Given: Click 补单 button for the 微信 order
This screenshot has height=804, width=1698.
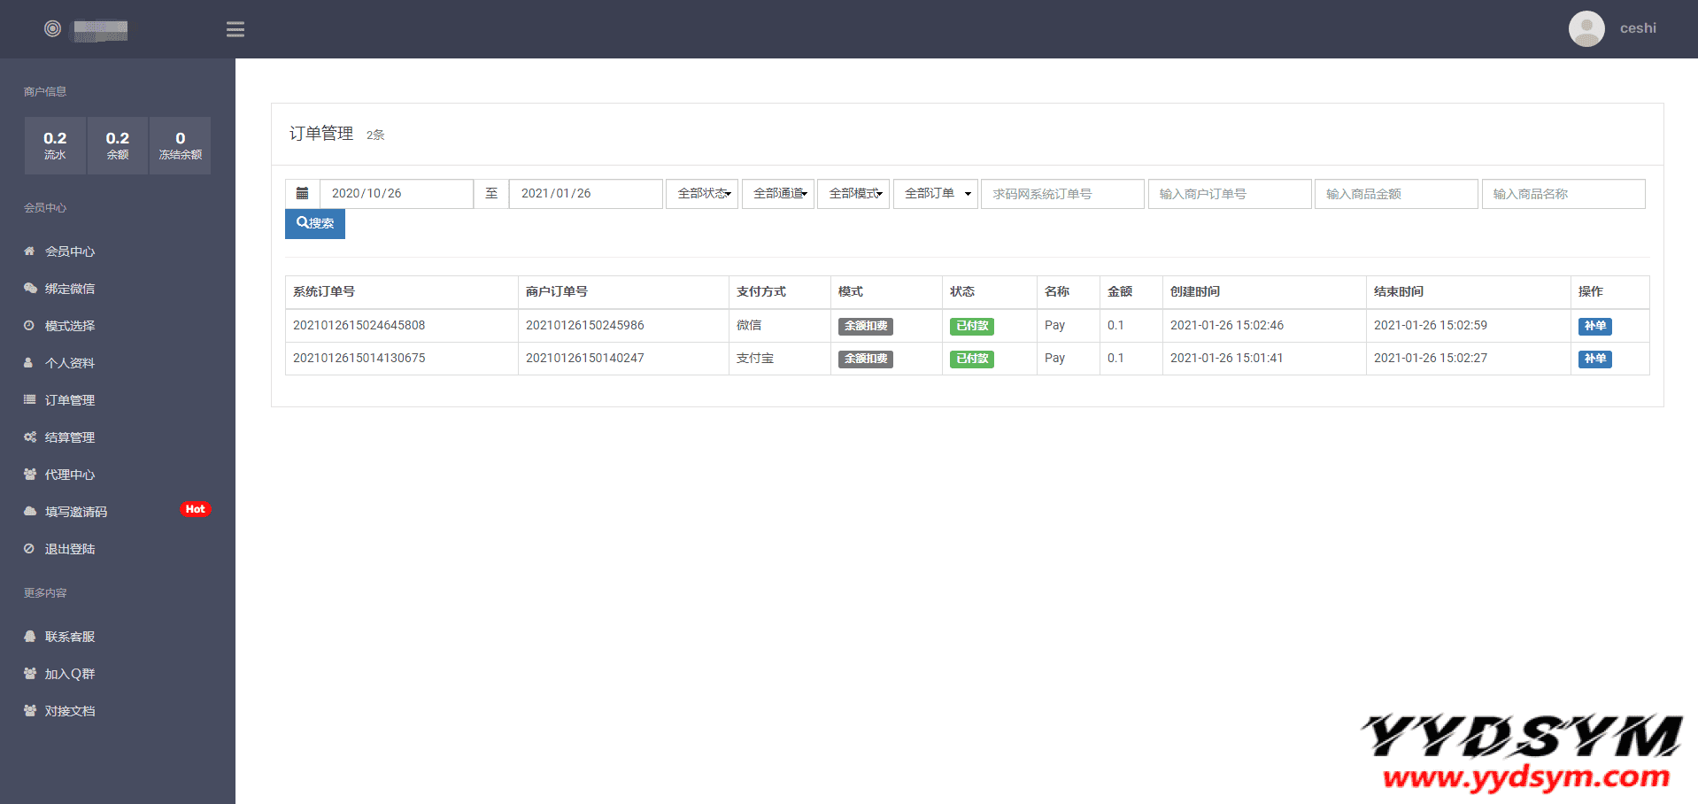Looking at the screenshot, I should pos(1595,326).
